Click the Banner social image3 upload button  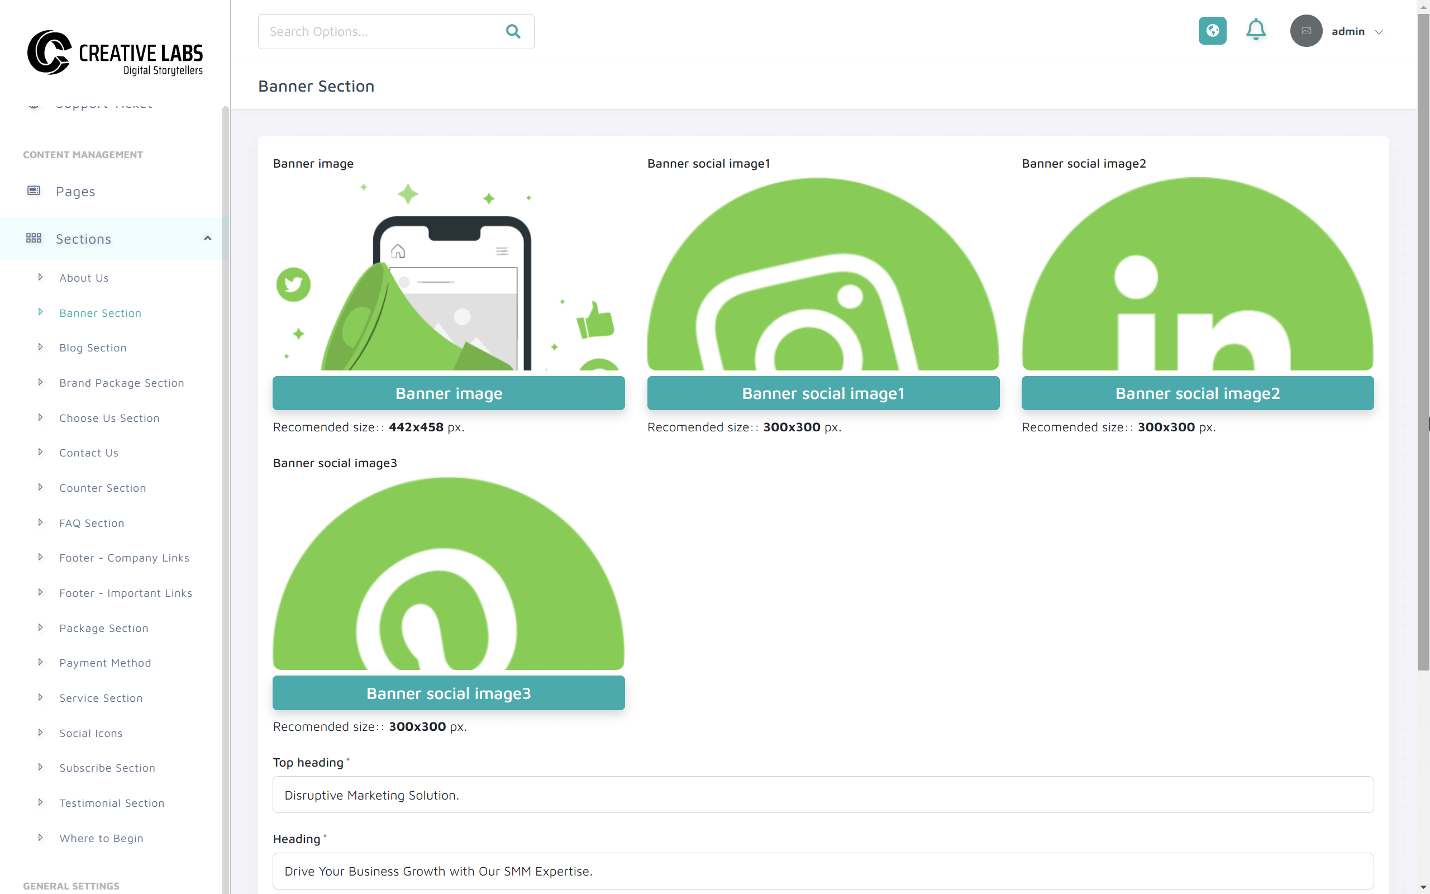(449, 693)
